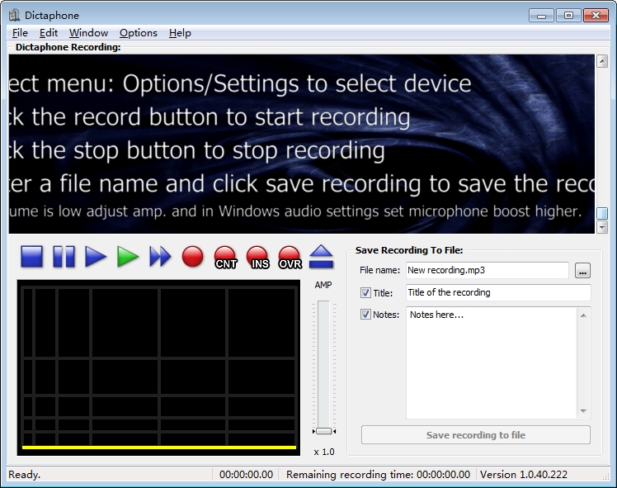Toggle the Title checkbox
The width and height of the screenshot is (617, 488).
pyautogui.click(x=365, y=292)
